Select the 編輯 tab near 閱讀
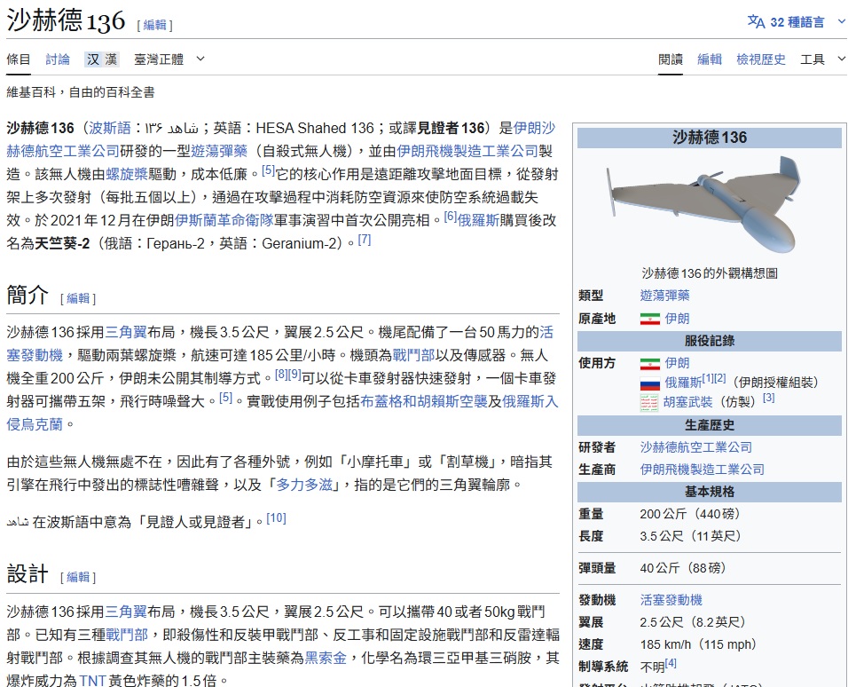The width and height of the screenshot is (848, 687). click(709, 59)
